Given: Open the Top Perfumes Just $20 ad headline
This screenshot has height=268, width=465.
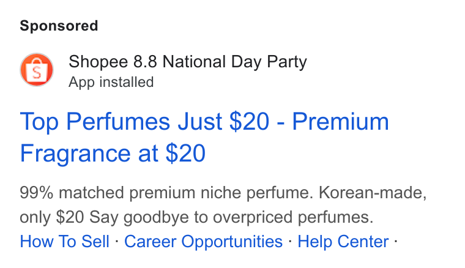Looking at the screenshot, I should 204,137.
